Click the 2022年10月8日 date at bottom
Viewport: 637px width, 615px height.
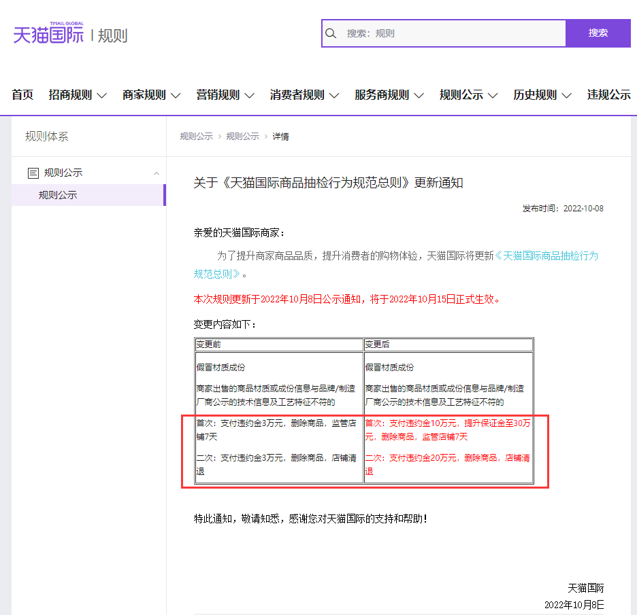tap(574, 605)
